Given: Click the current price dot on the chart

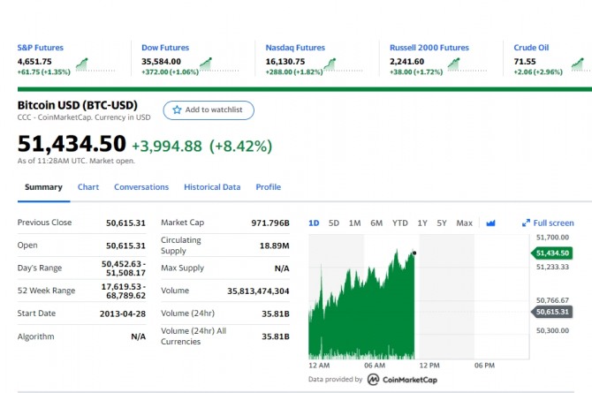Looking at the screenshot, I should point(414,253).
